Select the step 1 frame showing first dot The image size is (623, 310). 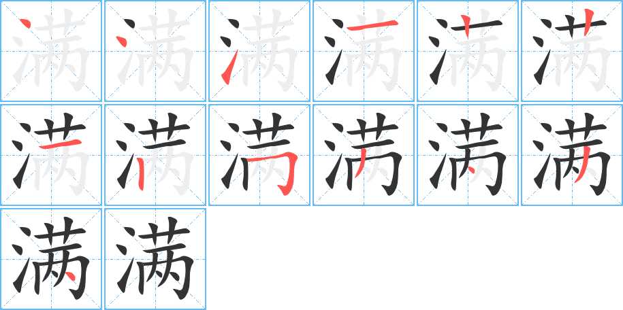(x=51, y=51)
